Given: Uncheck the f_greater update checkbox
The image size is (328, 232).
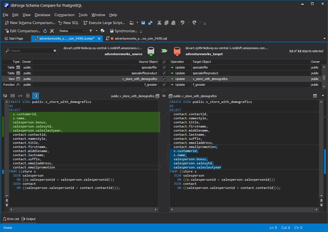Looking at the screenshot, I should 163,85.
